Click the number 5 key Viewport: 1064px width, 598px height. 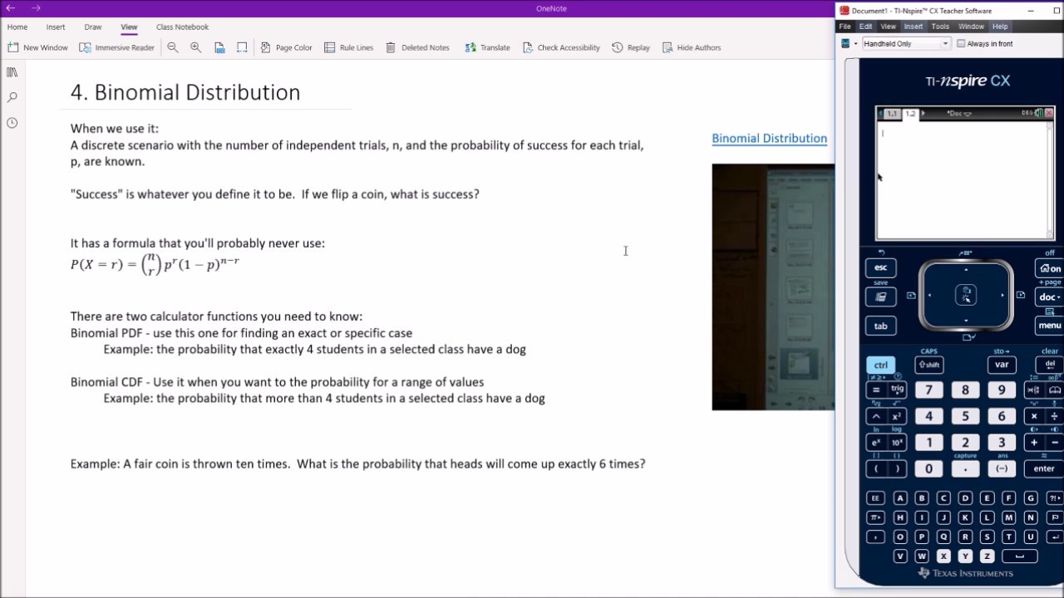click(x=965, y=416)
